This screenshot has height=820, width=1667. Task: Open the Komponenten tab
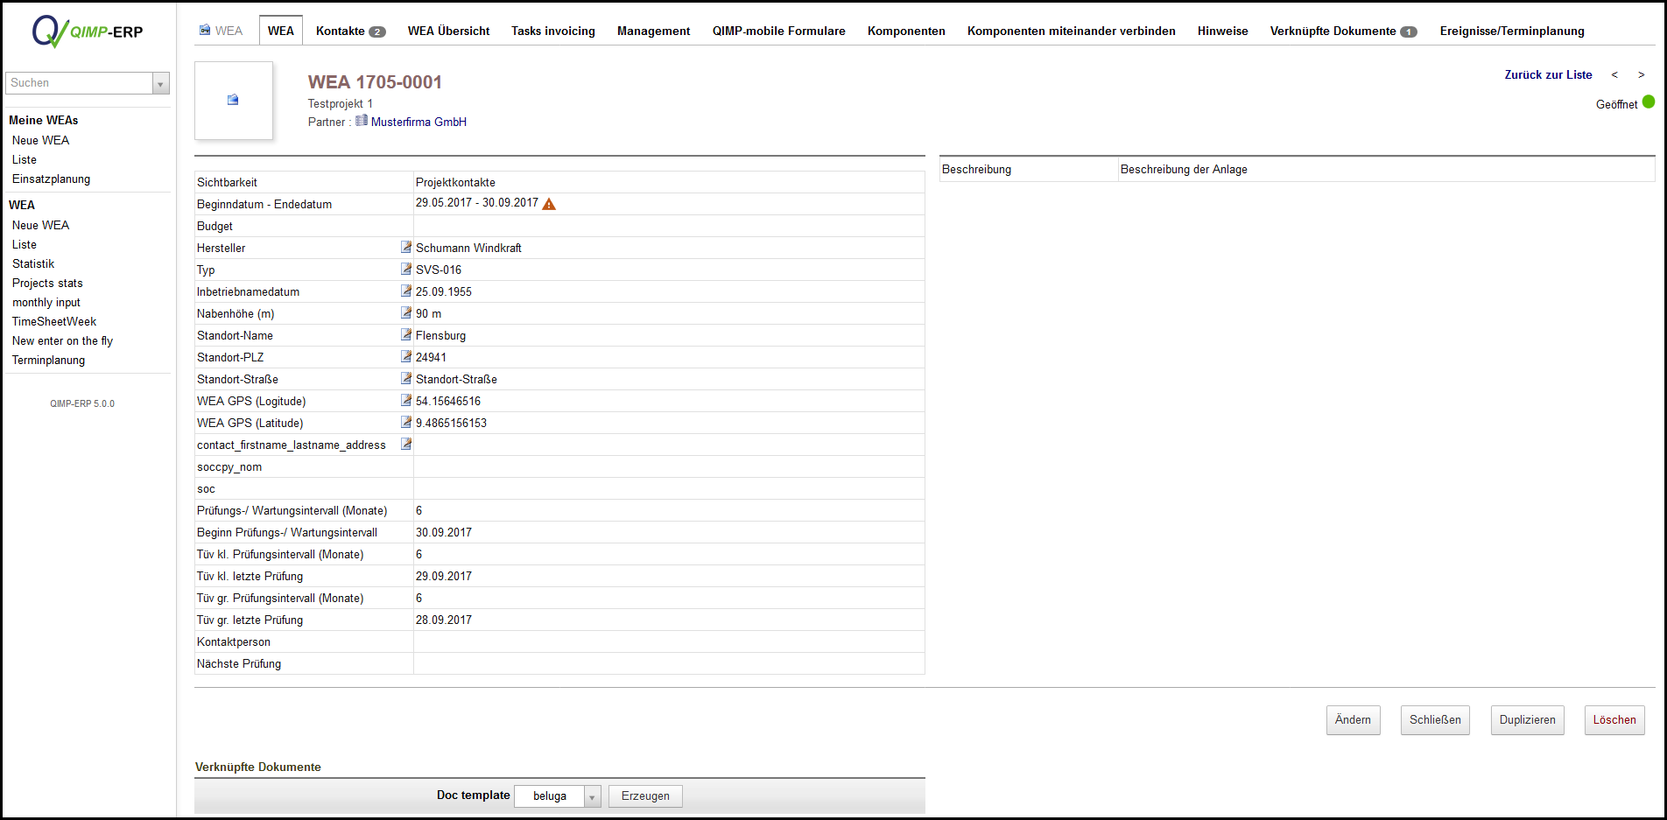(905, 31)
